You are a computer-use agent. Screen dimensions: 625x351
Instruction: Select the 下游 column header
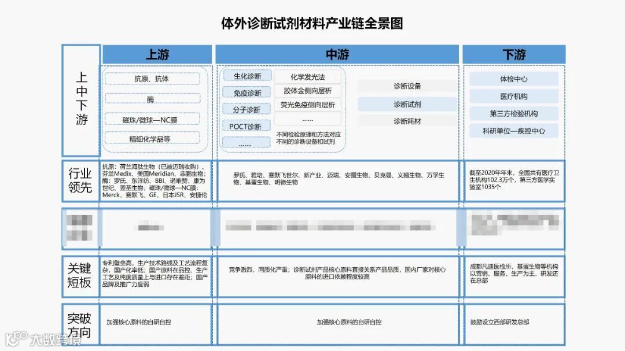pos(514,54)
